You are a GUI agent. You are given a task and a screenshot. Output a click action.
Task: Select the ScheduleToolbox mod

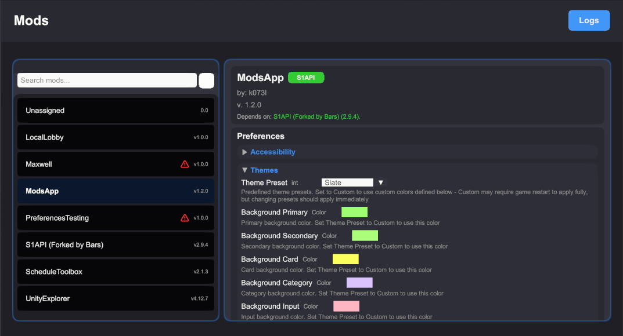(x=116, y=271)
